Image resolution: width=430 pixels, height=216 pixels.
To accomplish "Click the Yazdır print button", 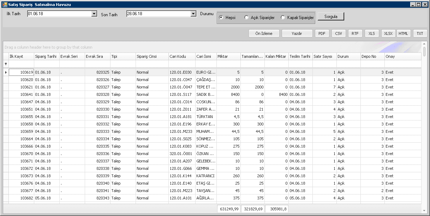I will click(297, 33).
